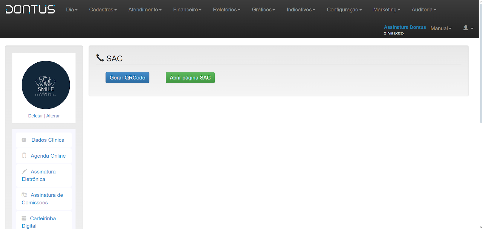Screen dimensions: 483x229
Task: Click the scrollbar down arrow
Action: tap(481, 227)
